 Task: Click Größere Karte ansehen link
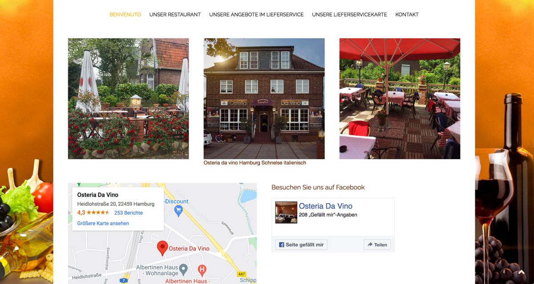click(103, 224)
